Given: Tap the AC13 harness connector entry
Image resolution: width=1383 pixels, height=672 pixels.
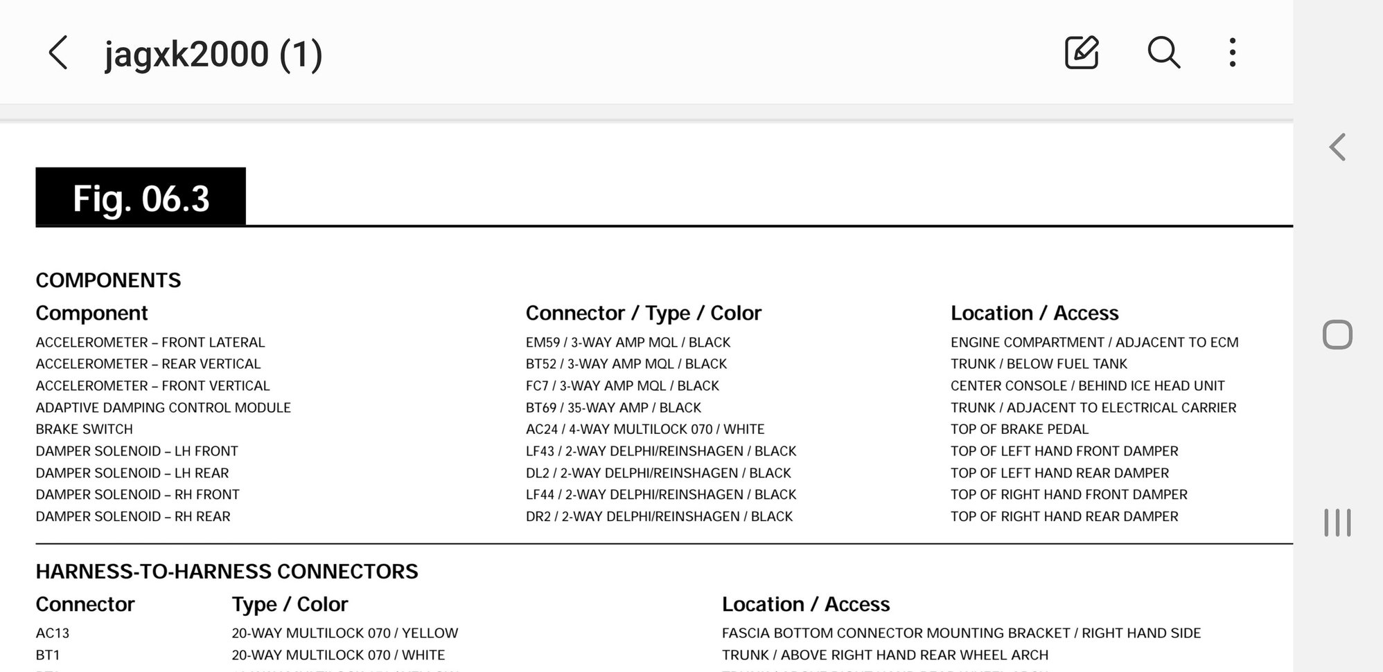Looking at the screenshot, I should [x=53, y=633].
